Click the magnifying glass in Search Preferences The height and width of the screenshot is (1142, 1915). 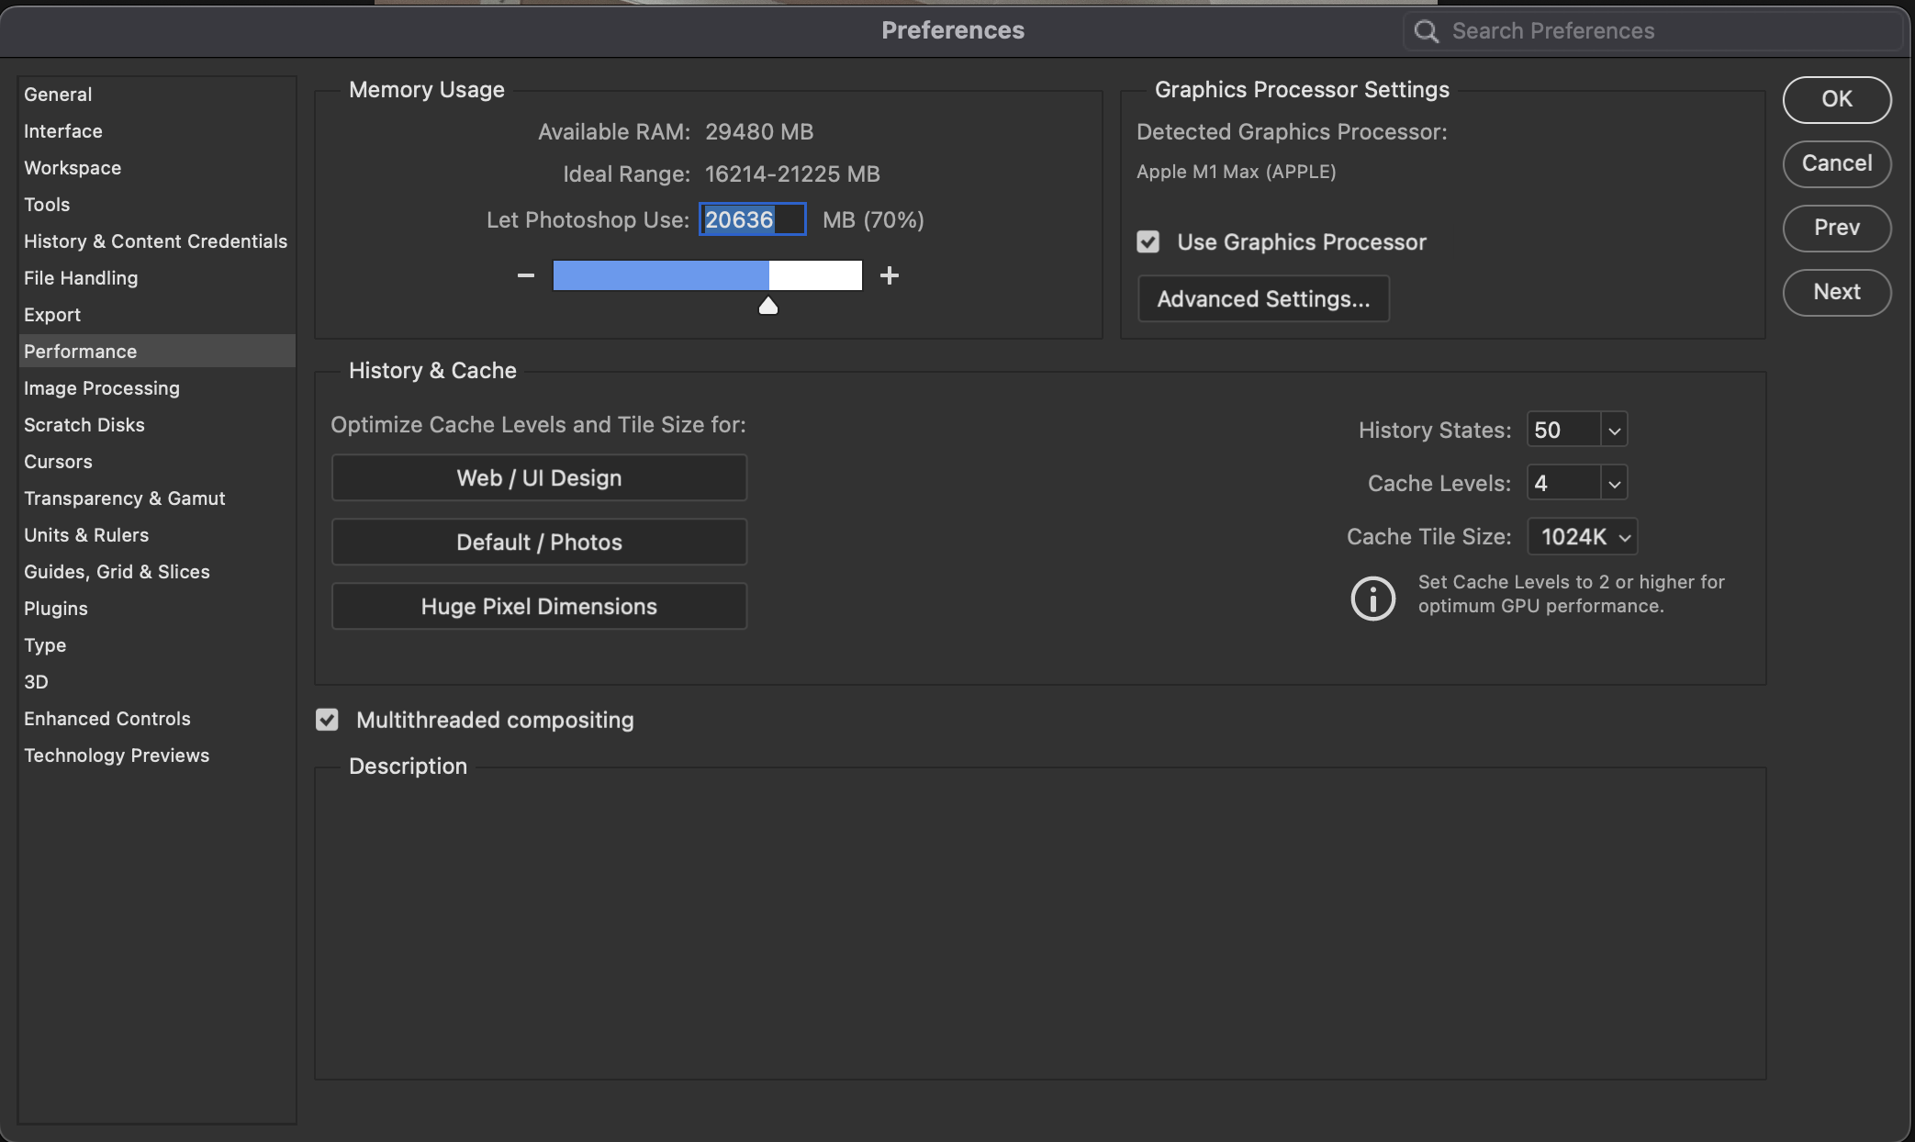click(x=1426, y=30)
